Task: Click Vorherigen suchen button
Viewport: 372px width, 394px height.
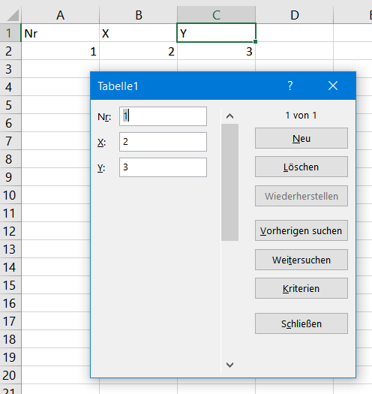Action: click(x=301, y=230)
